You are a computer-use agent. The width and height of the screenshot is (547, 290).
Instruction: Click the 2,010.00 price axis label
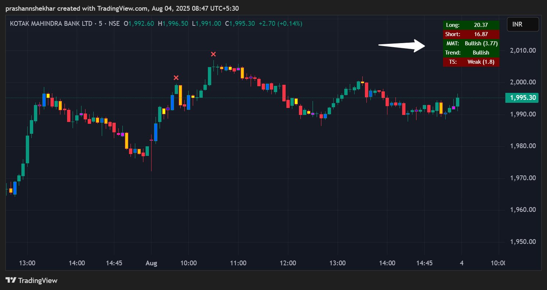point(523,50)
